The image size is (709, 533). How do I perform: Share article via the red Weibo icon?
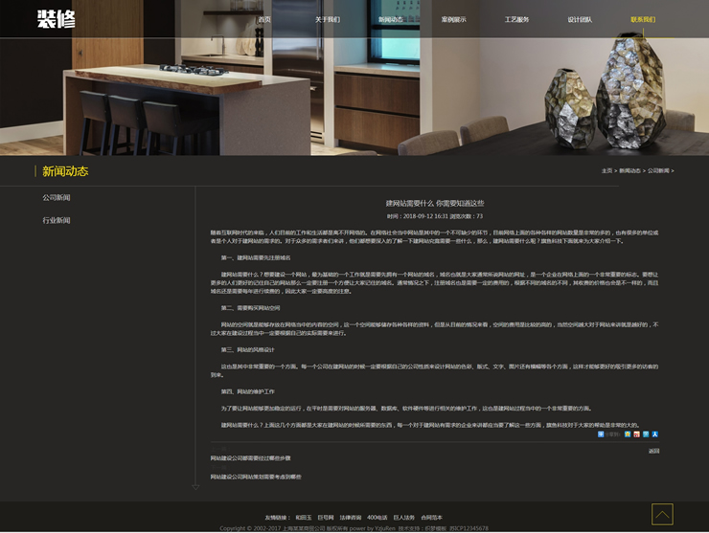[637, 434]
